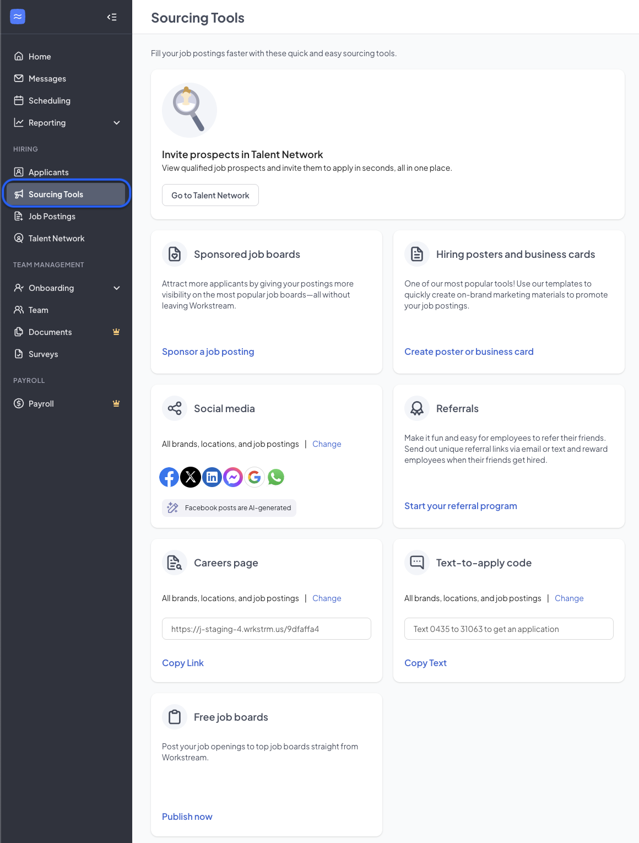Screen dimensions: 639x843
Task: Click the X (Twitter) share icon
Action: [191, 477]
